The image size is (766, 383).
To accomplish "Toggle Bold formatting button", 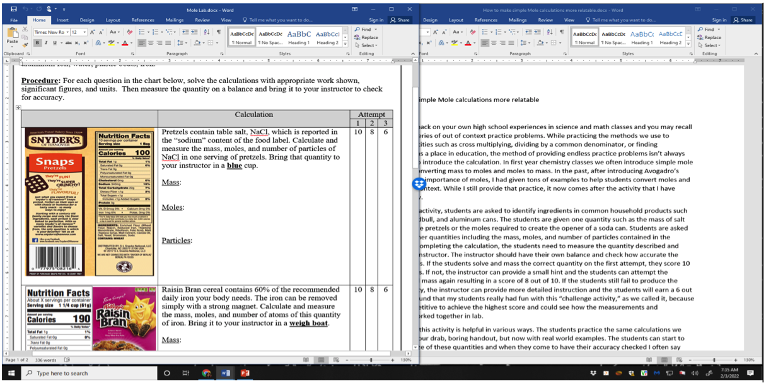I will tap(38, 43).
